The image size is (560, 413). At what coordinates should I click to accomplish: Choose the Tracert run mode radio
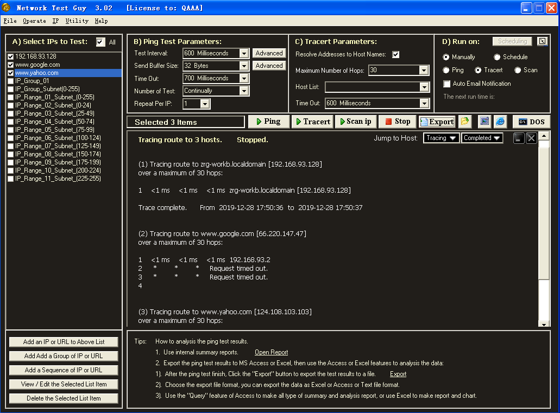coord(478,71)
